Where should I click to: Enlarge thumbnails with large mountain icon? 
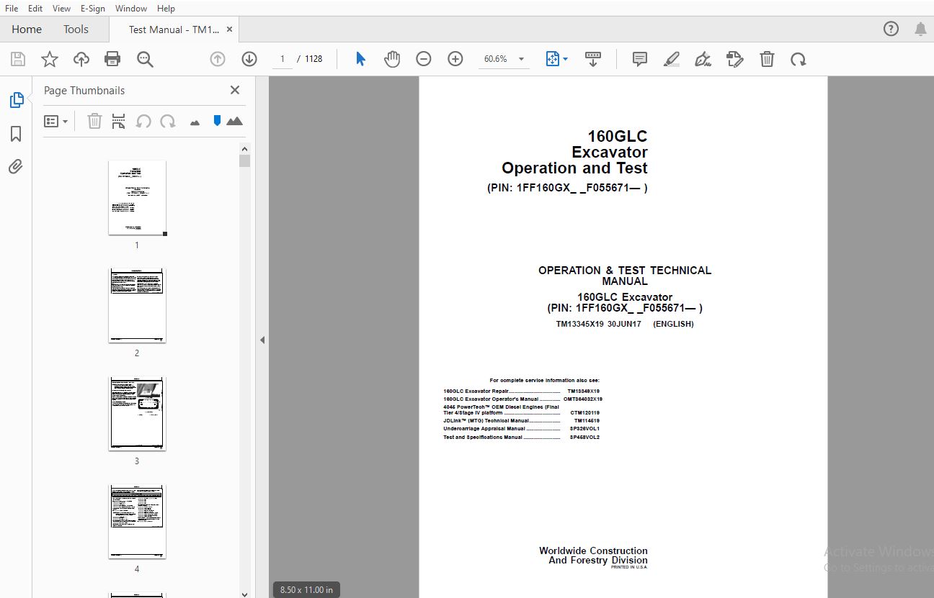click(234, 121)
